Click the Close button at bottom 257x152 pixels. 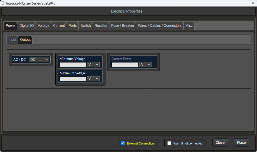pyautogui.click(x=220, y=142)
